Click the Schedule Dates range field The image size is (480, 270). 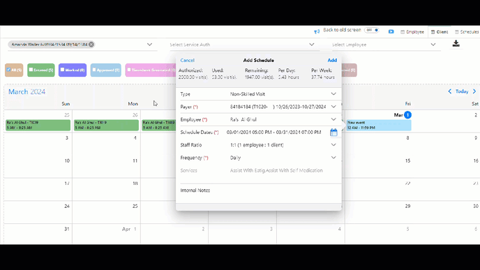(274, 133)
